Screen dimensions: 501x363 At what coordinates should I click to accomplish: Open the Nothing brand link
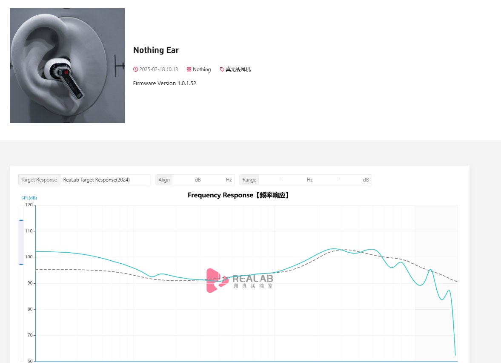click(202, 69)
